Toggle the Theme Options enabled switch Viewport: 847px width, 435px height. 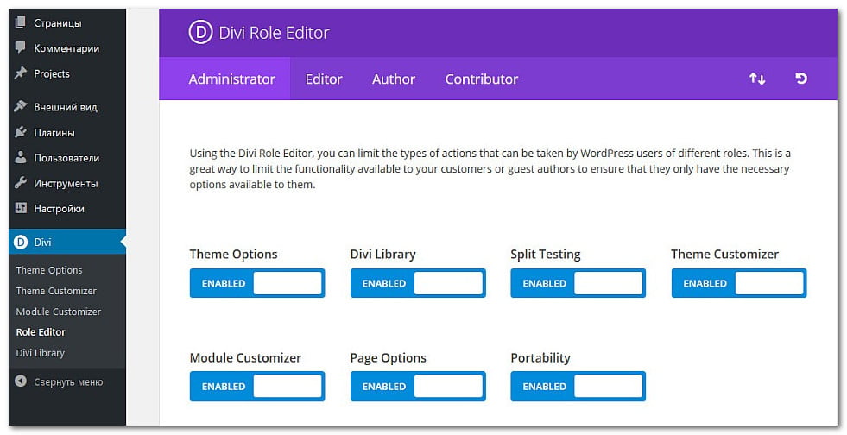click(257, 283)
